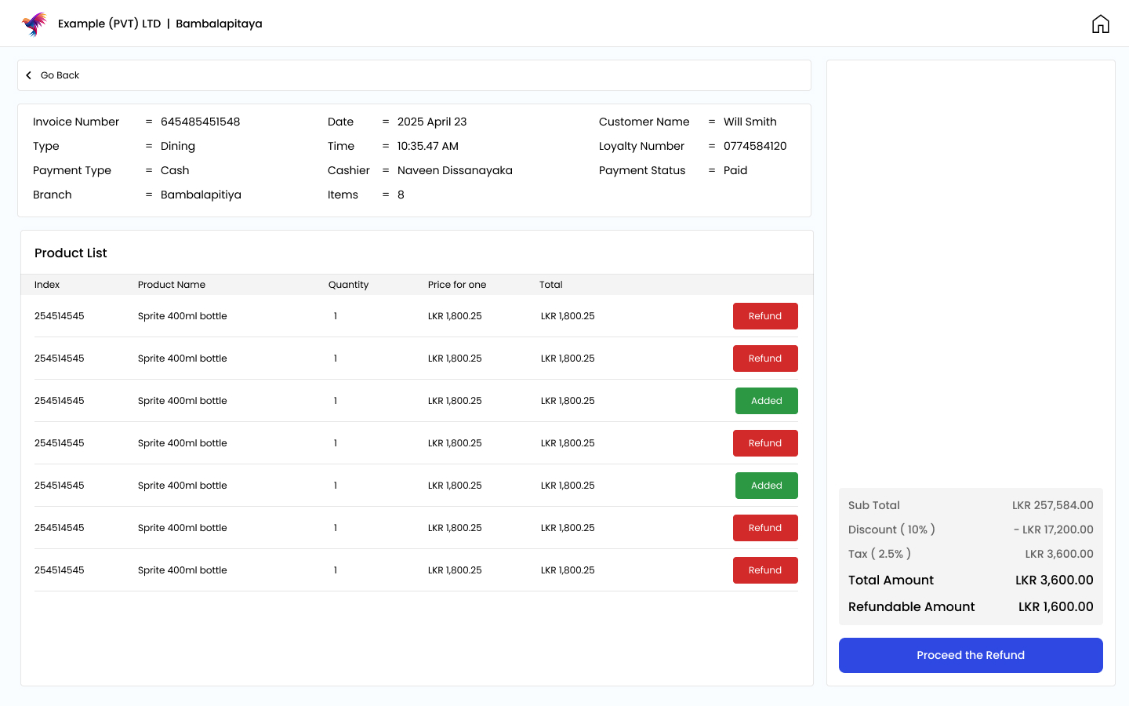Screen dimensions: 1129x706
Task: Click the invoice number 645485451548
Action: (x=200, y=122)
